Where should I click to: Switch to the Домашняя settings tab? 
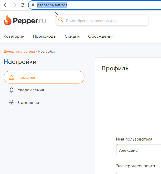click(24, 102)
